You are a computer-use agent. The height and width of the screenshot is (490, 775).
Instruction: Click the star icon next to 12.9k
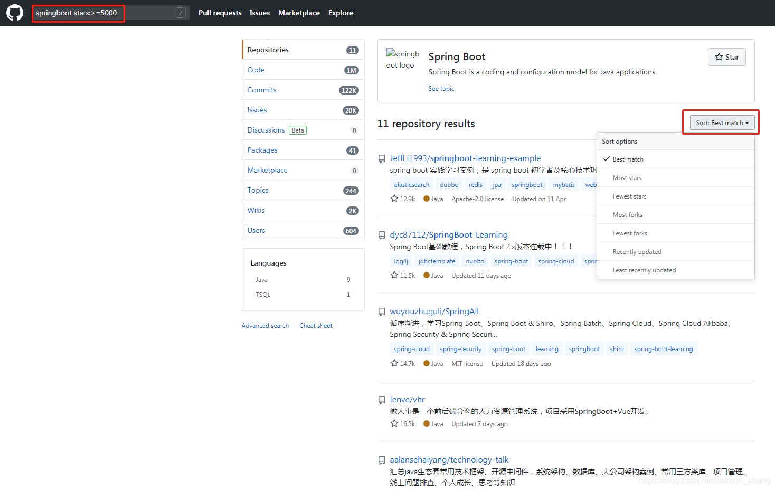394,199
